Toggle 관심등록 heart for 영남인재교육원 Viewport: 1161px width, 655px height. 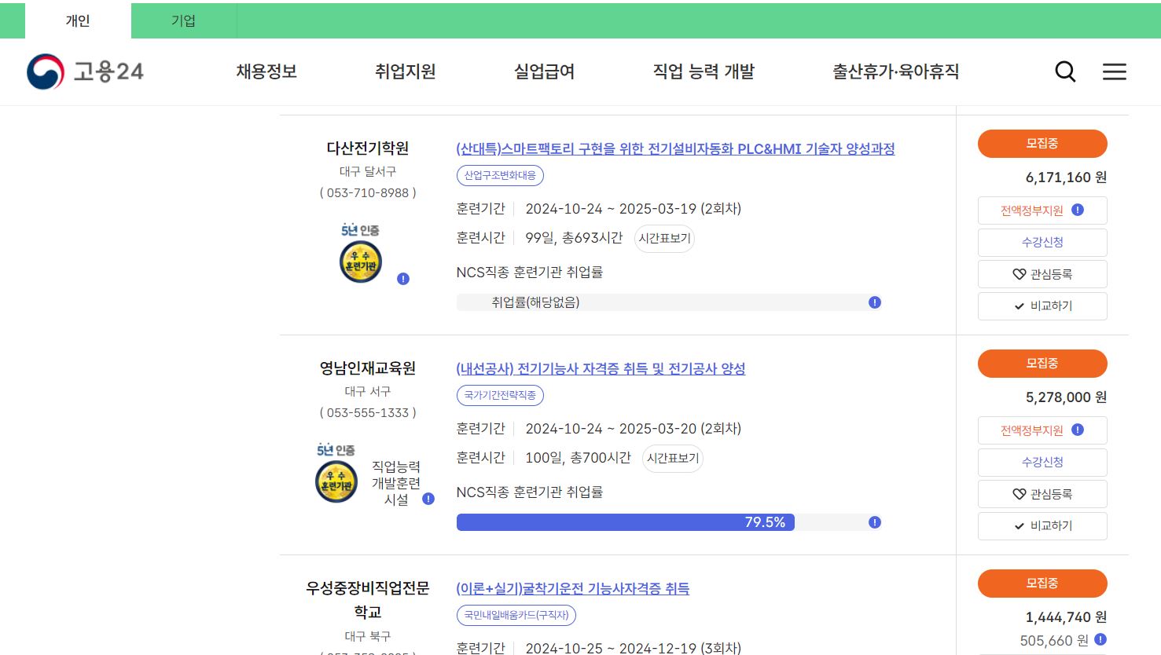pos(1042,493)
